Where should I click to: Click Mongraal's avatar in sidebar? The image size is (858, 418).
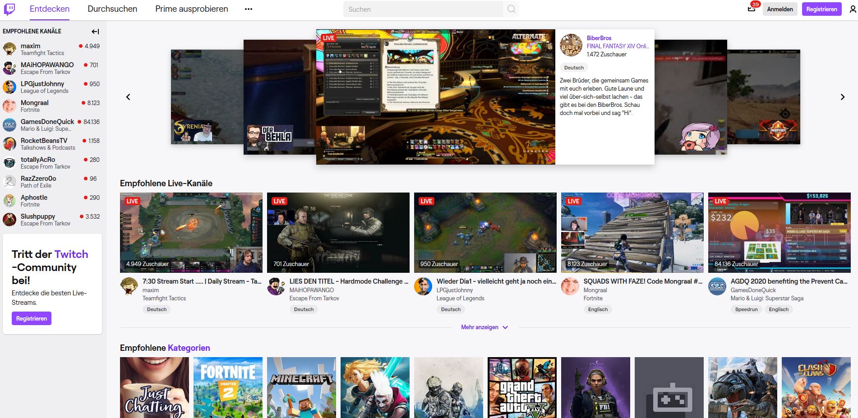(x=9, y=106)
